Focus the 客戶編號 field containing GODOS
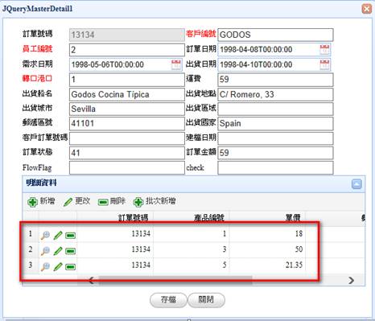 pyautogui.click(x=275, y=35)
